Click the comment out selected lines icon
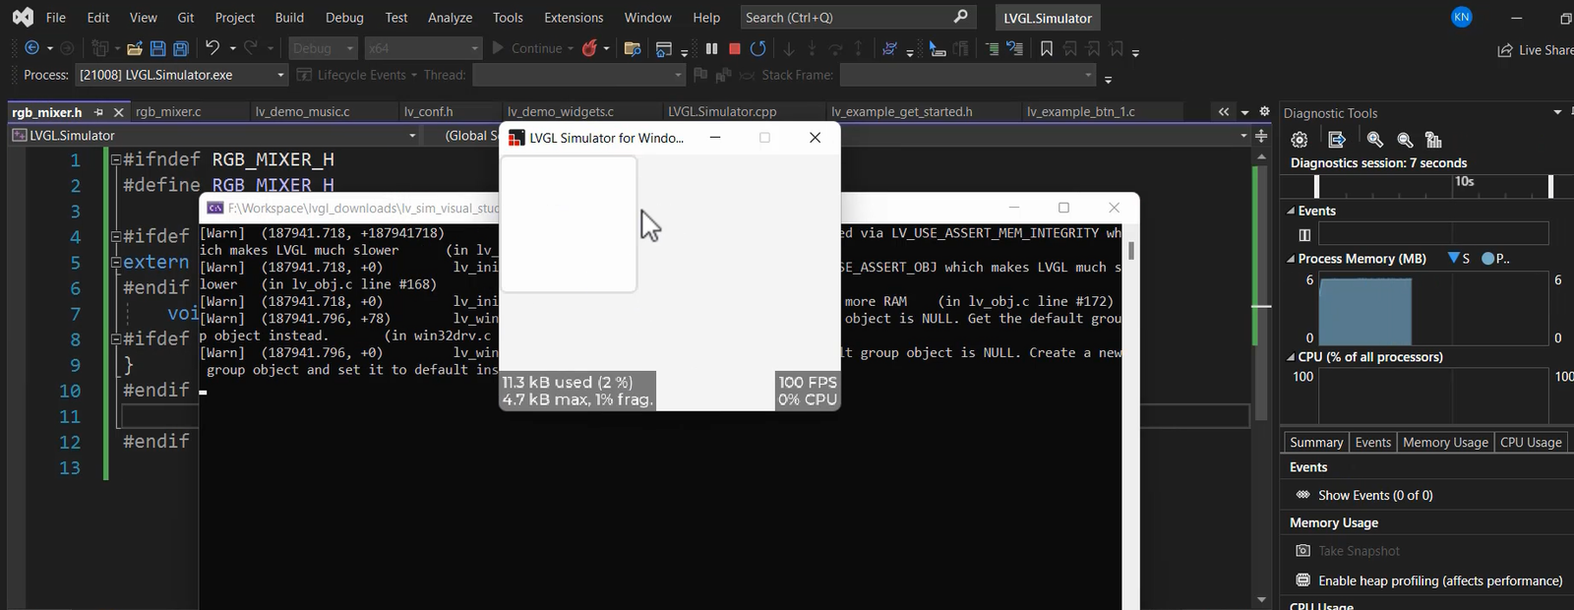1574x610 pixels. [x=992, y=48]
